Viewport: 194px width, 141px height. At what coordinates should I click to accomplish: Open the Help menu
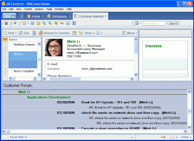click(69, 9)
